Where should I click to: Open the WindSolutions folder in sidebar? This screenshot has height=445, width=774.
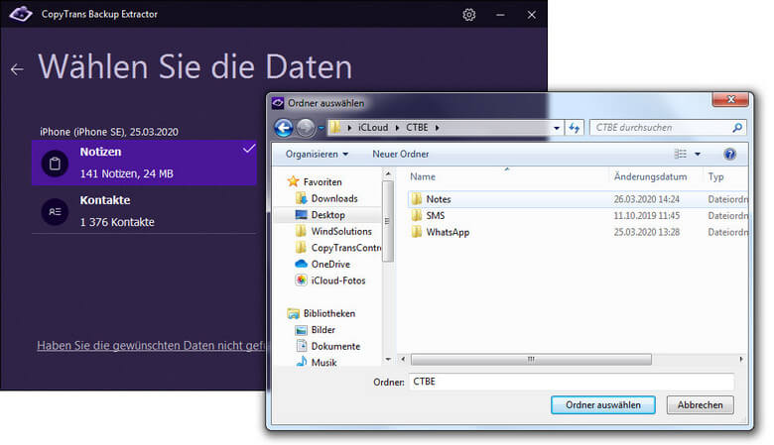pyautogui.click(x=341, y=231)
